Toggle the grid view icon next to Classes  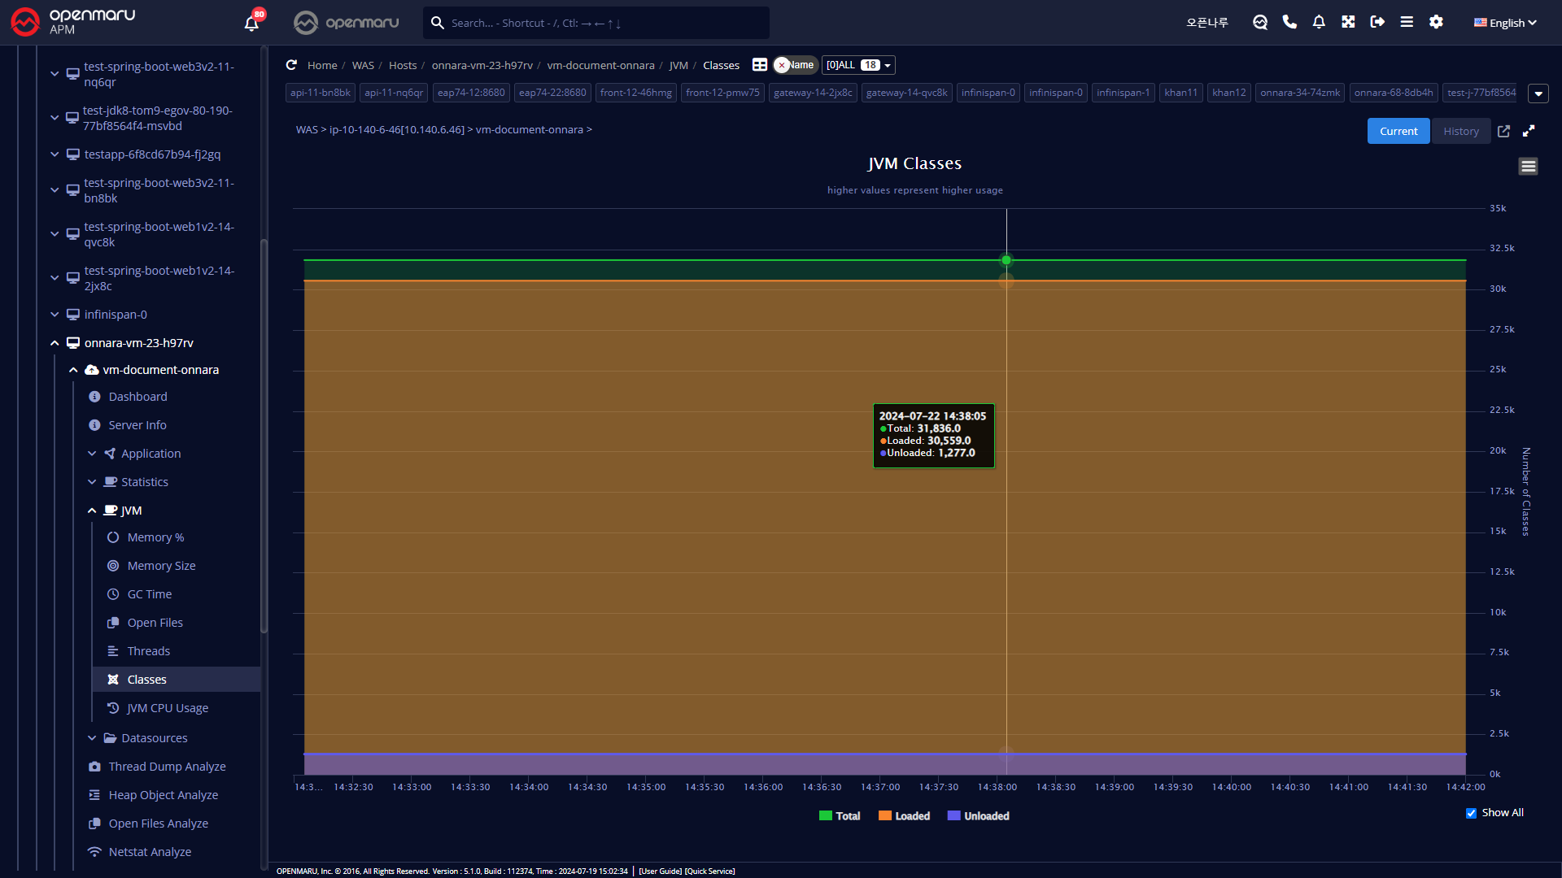click(760, 65)
